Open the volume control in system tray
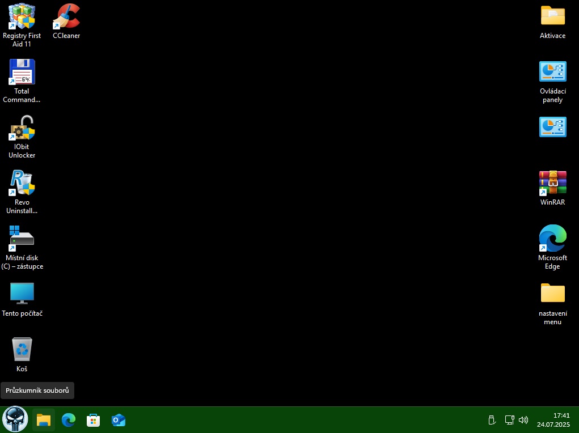This screenshot has width=579, height=433. click(x=523, y=420)
